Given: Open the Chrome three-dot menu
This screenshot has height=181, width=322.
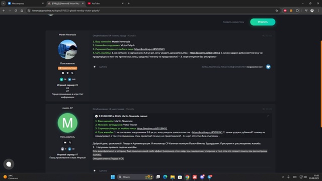Looking at the screenshot, I should pos(318,11).
